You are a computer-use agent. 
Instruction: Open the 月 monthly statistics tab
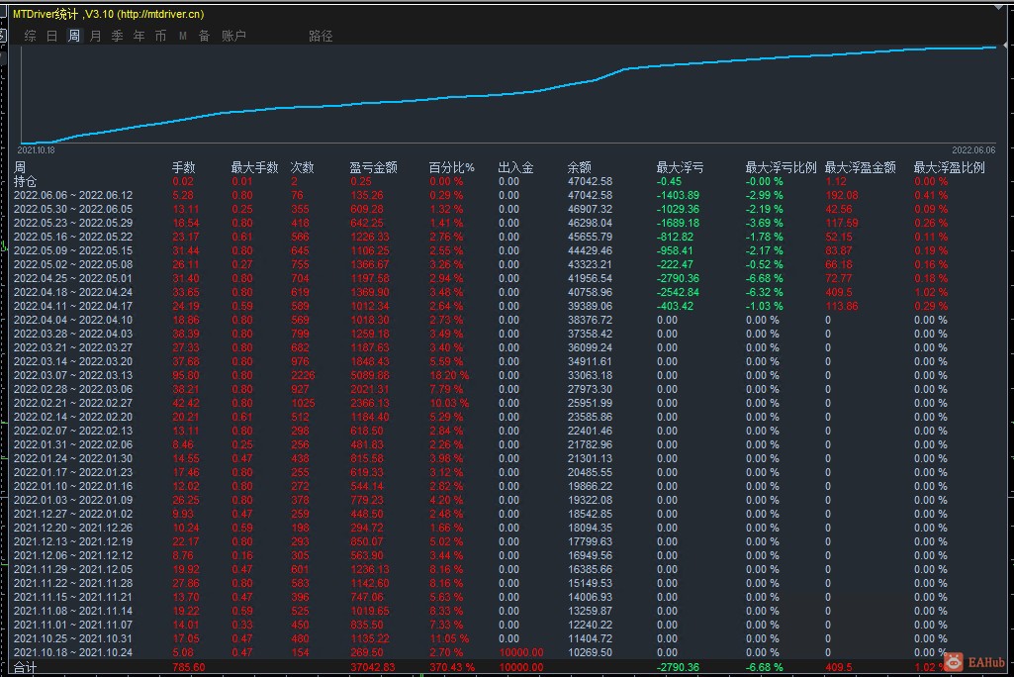click(96, 36)
